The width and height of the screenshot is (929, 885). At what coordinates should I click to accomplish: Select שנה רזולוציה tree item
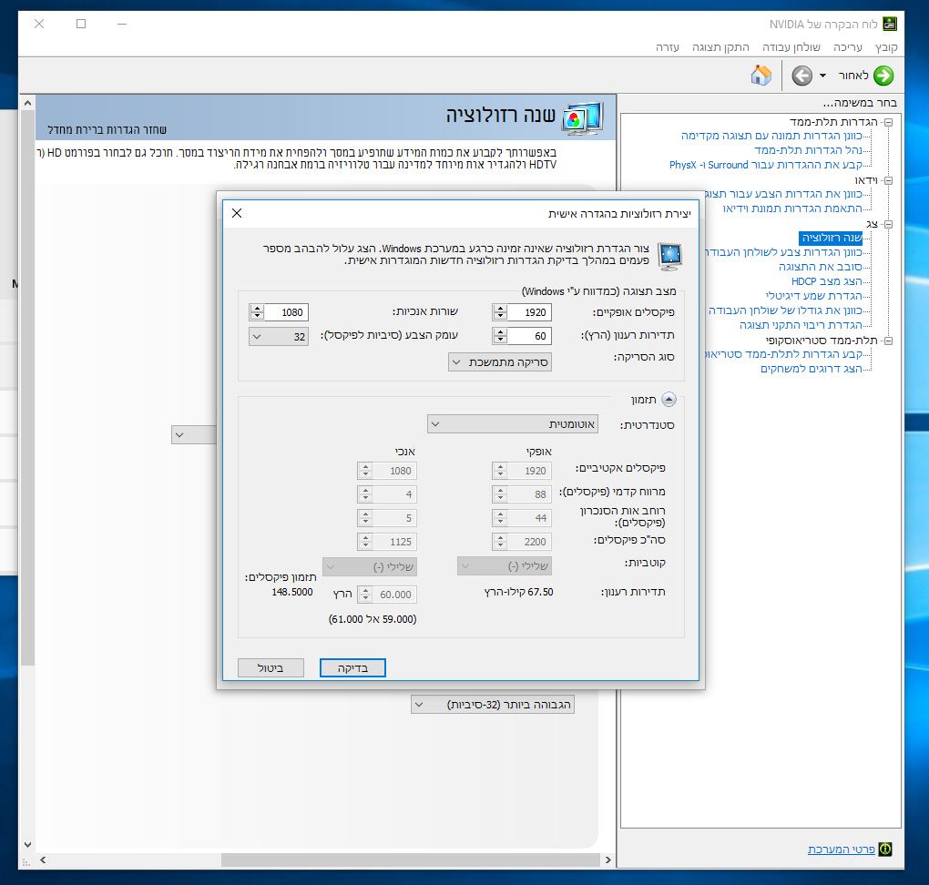click(x=831, y=239)
